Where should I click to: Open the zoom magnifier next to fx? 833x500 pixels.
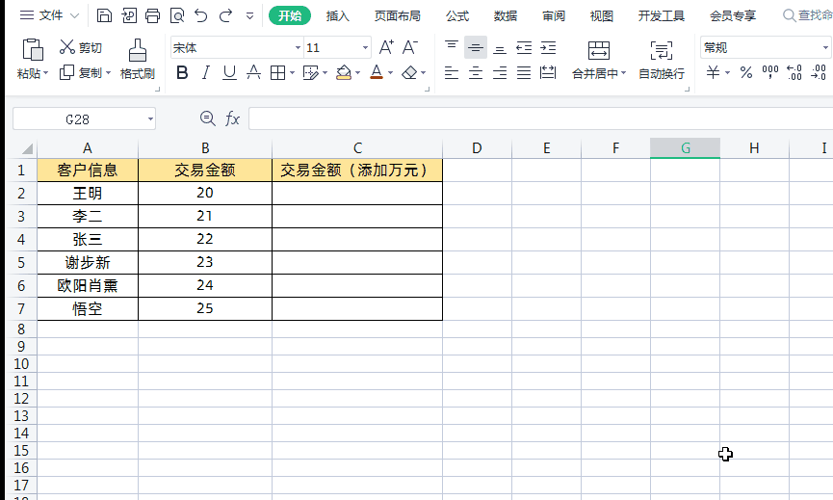pos(207,118)
